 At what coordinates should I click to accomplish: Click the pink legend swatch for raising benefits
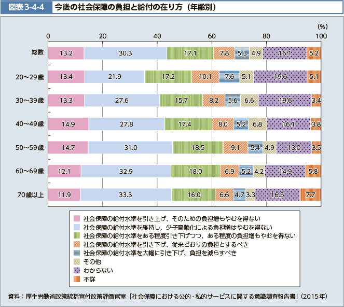click(x=76, y=218)
